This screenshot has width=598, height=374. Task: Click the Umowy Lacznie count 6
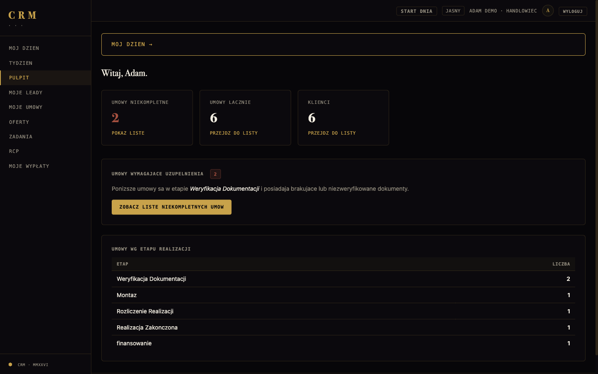pyautogui.click(x=213, y=118)
